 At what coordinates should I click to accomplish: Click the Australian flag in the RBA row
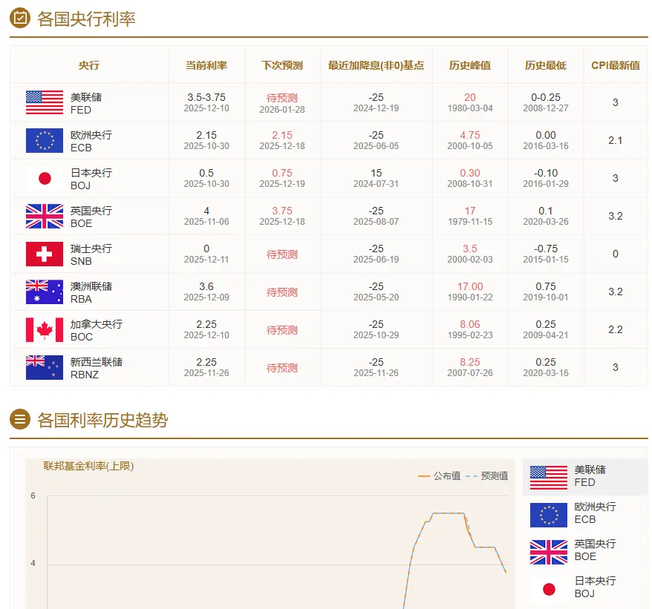click(x=45, y=292)
